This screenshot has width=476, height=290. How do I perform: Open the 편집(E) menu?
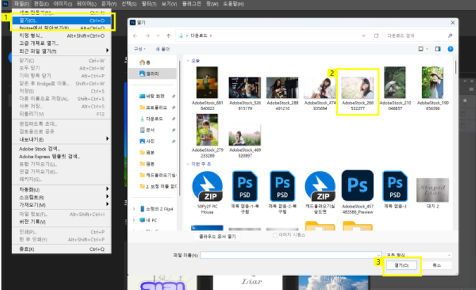[x=41, y=4]
